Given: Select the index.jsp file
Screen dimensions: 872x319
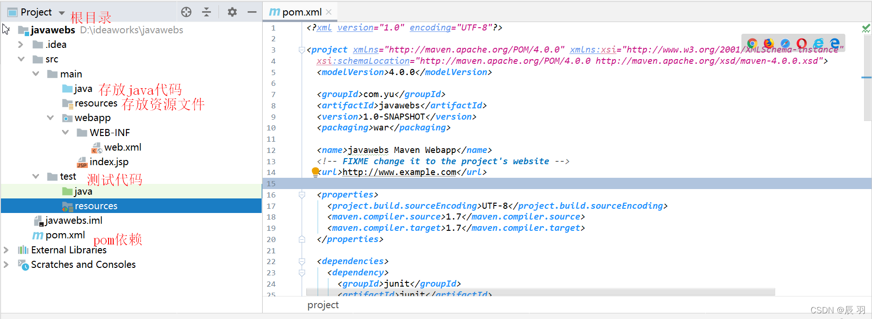Looking at the screenshot, I should tap(109, 162).
